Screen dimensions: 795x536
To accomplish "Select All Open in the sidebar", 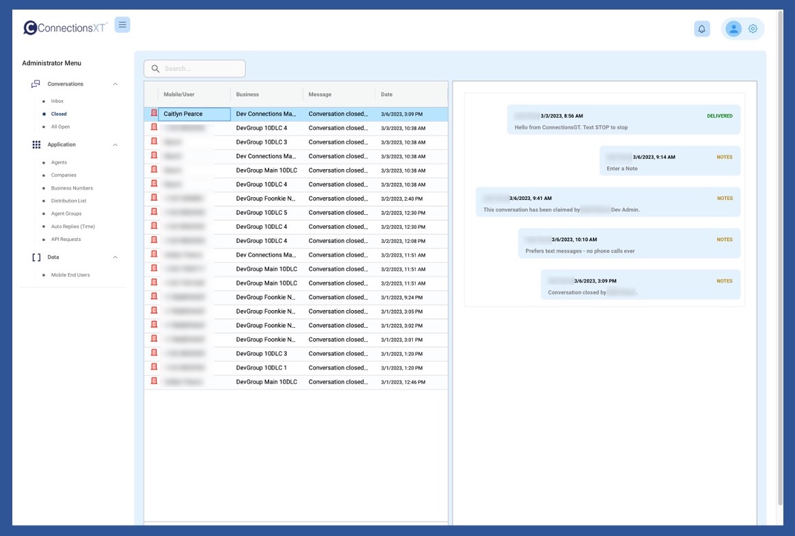I will (x=60, y=127).
